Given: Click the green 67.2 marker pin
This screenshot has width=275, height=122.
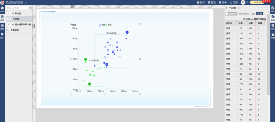Looking at the screenshot, I should pos(86,60).
